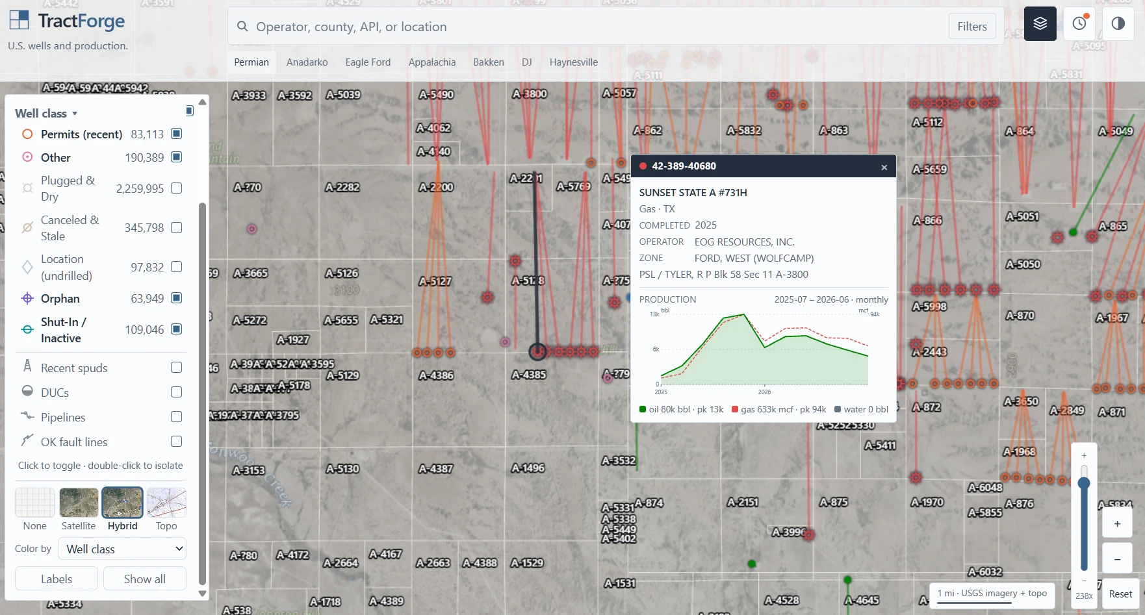Select the DJ basin tab

click(x=527, y=62)
